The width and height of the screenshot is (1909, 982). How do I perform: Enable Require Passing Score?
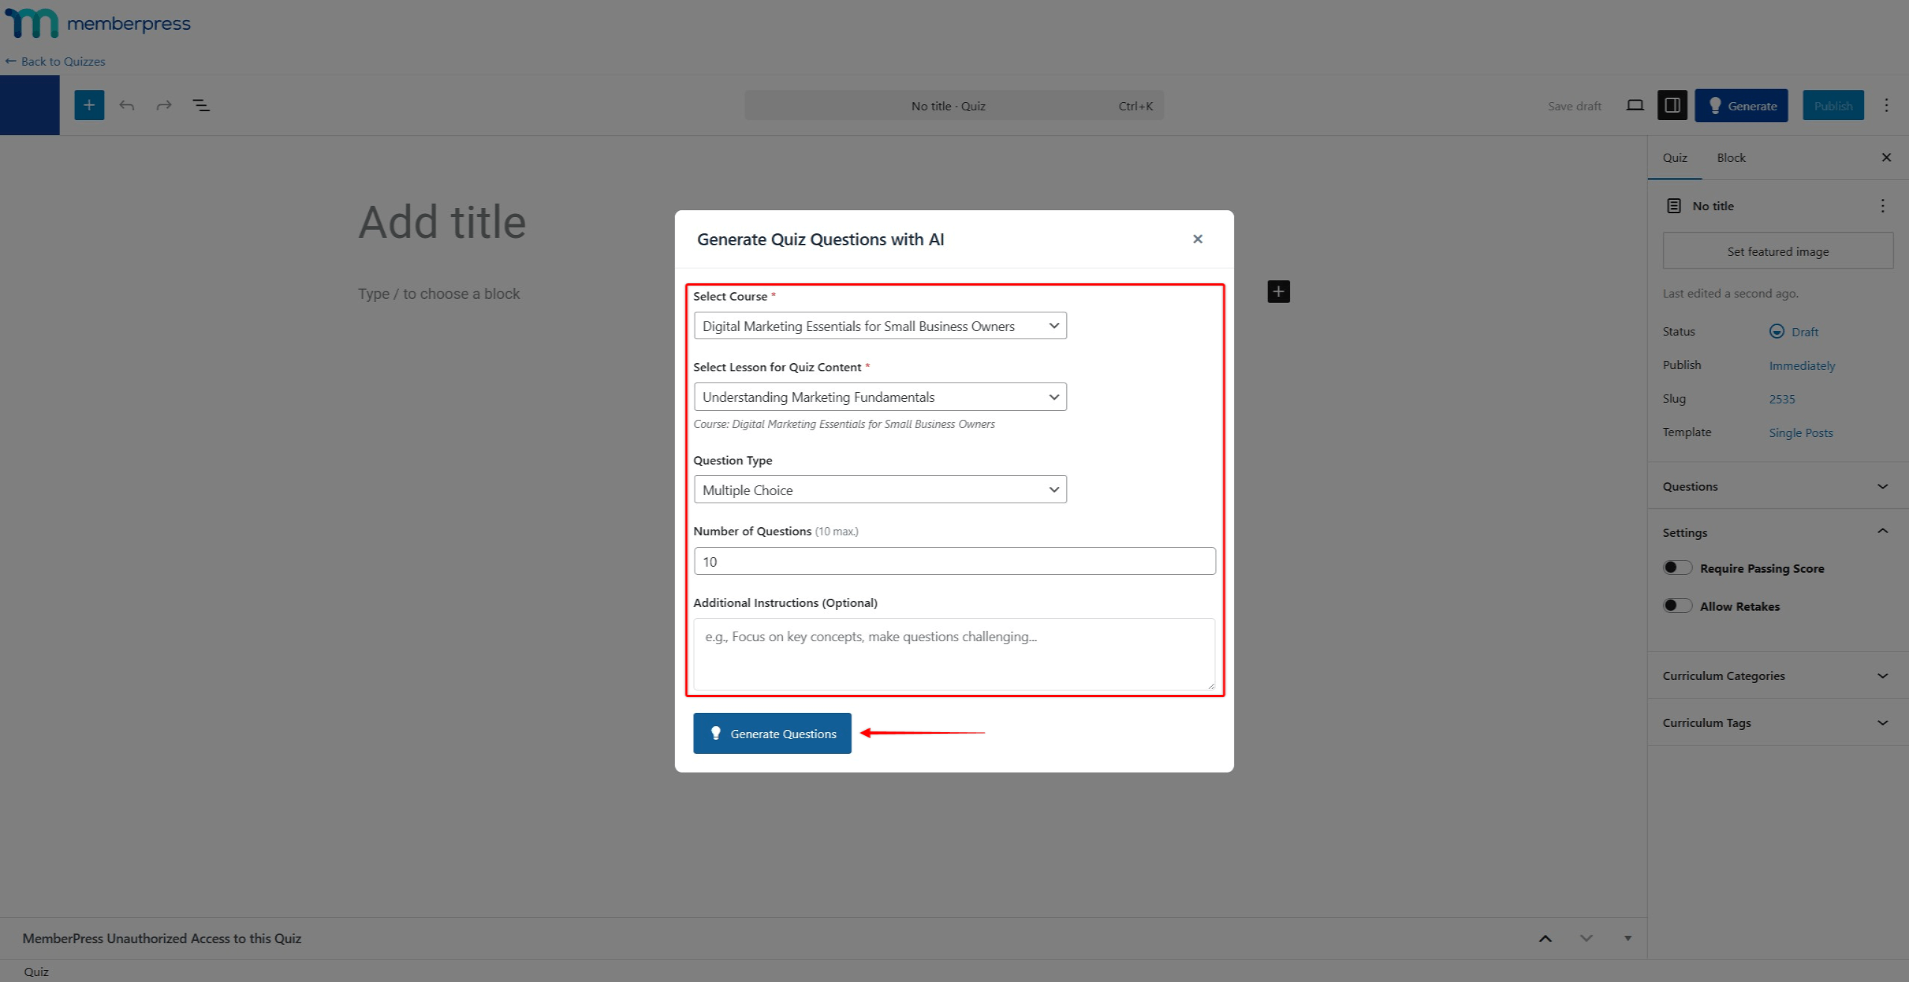tap(1677, 567)
